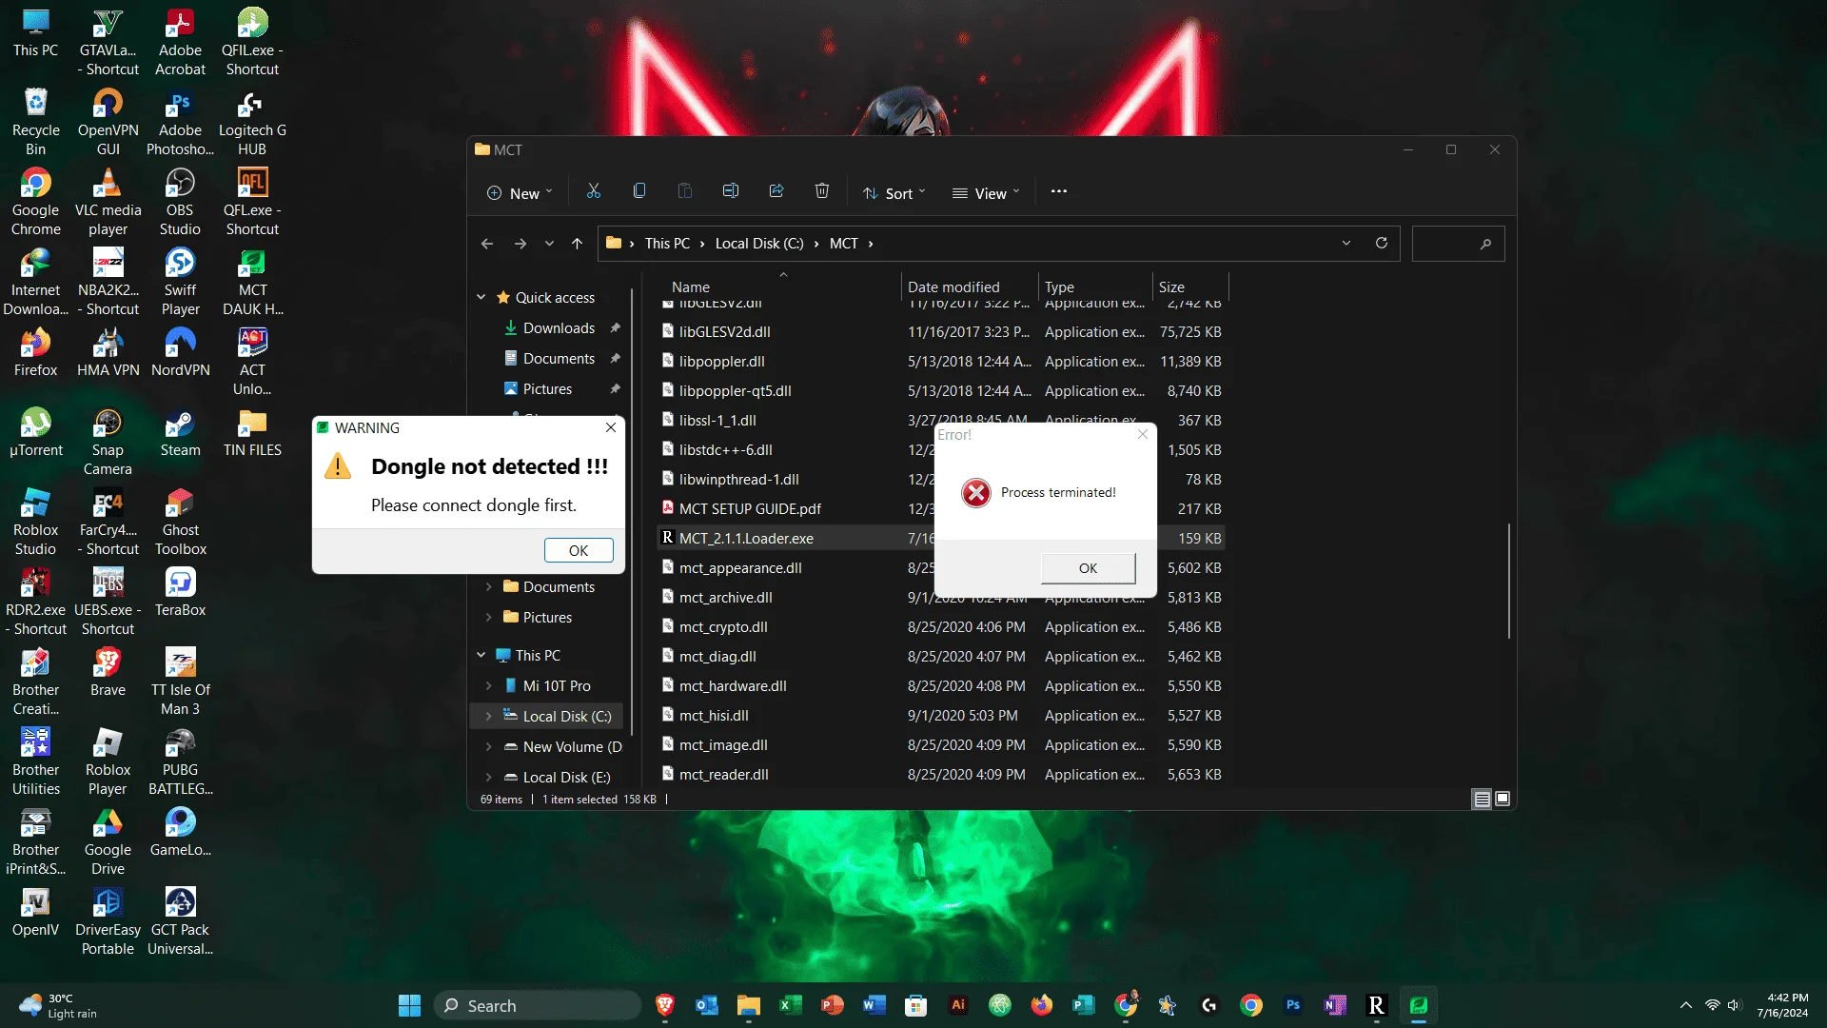Open the See more ellipsis menu
Viewport: 1827px width, 1028px height.
tap(1059, 191)
